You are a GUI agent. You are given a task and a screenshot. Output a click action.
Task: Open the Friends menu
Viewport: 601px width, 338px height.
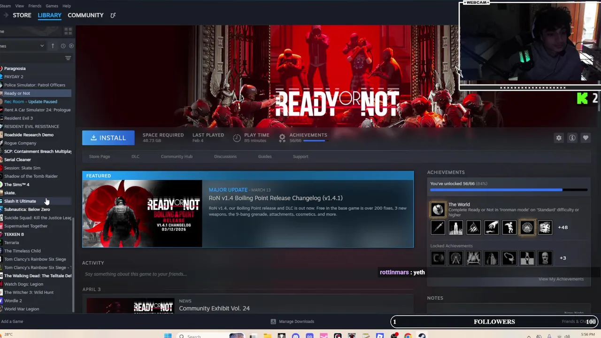tap(35, 6)
